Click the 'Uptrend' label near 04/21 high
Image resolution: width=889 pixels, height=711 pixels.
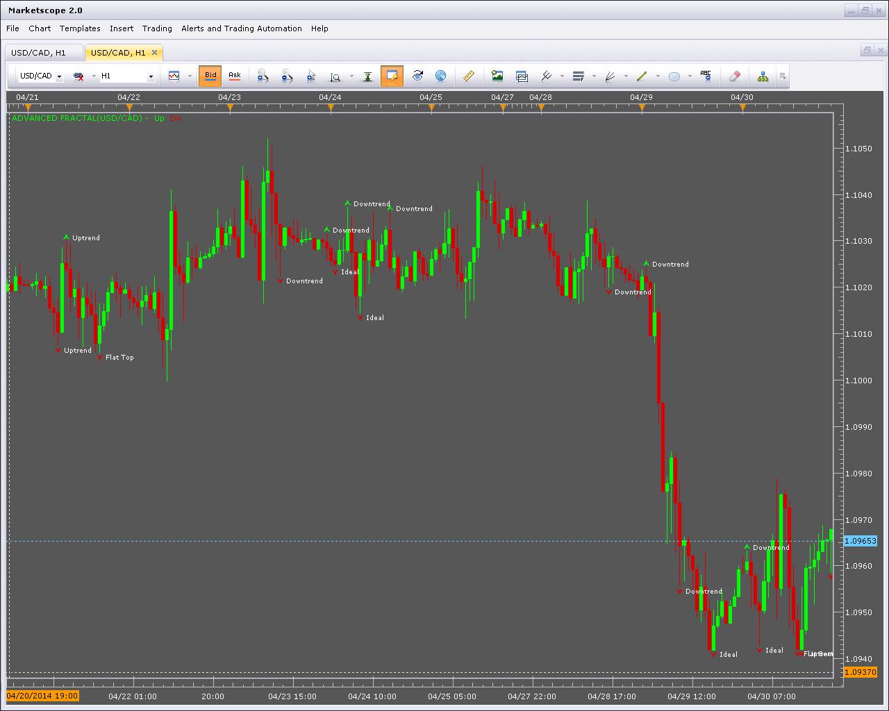(x=86, y=238)
